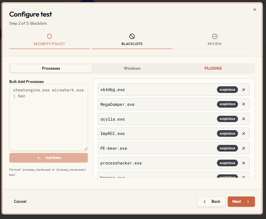This screenshot has width=266, height=219.
Task: Toggle the suspicious badge for PE-bear.exe
Action: 227,148
